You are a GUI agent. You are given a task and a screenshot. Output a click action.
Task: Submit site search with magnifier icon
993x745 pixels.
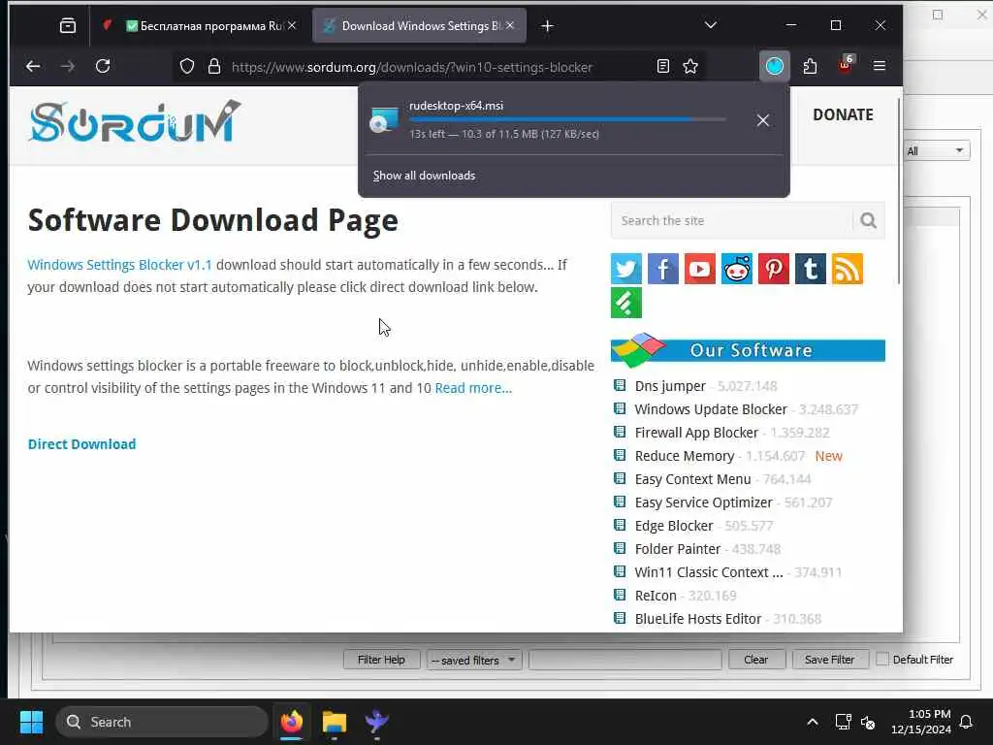pos(868,220)
